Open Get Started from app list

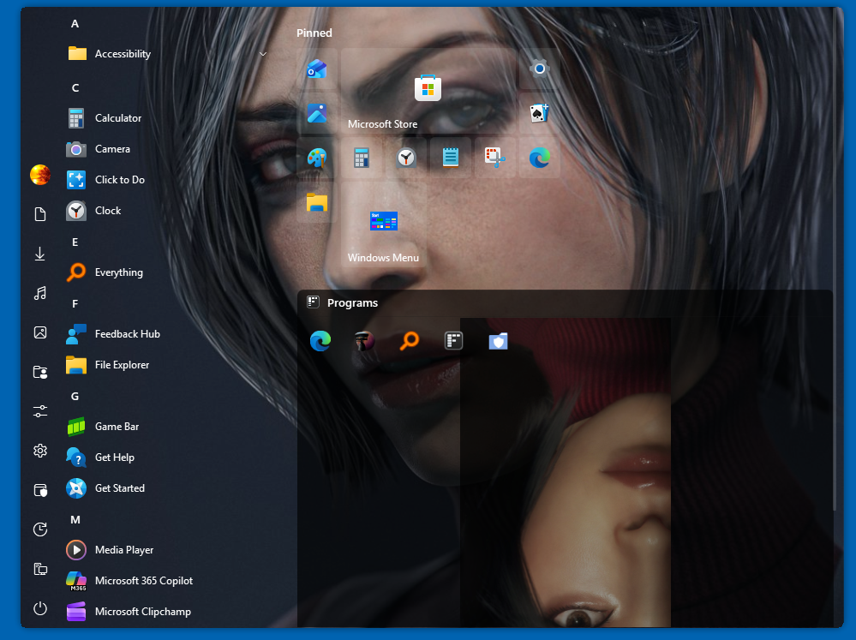pyautogui.click(x=167, y=488)
